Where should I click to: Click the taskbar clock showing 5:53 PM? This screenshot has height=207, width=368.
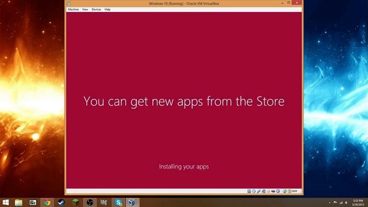pyautogui.click(x=358, y=202)
